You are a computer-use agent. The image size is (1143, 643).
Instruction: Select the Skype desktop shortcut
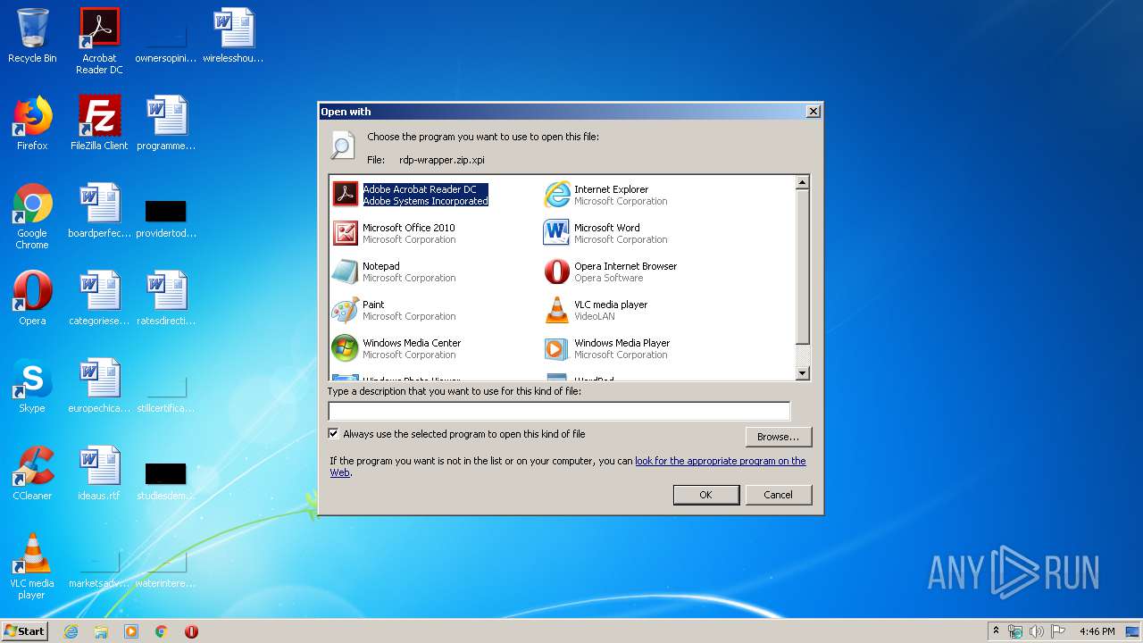[32, 386]
